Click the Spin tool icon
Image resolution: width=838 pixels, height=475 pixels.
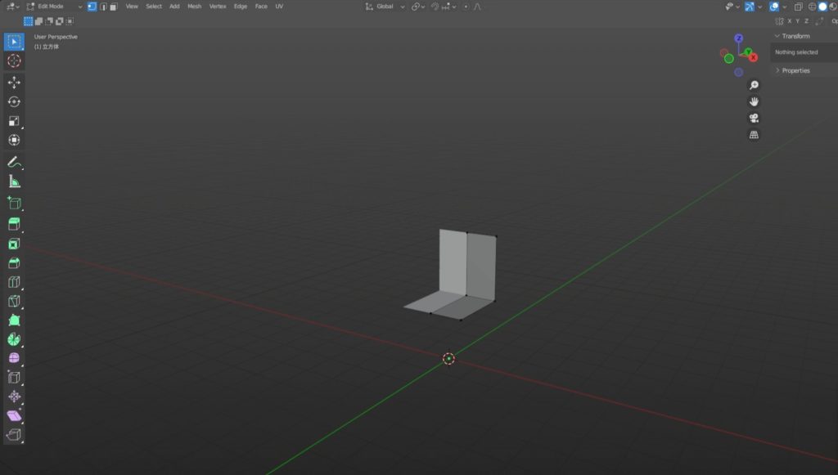(14, 338)
